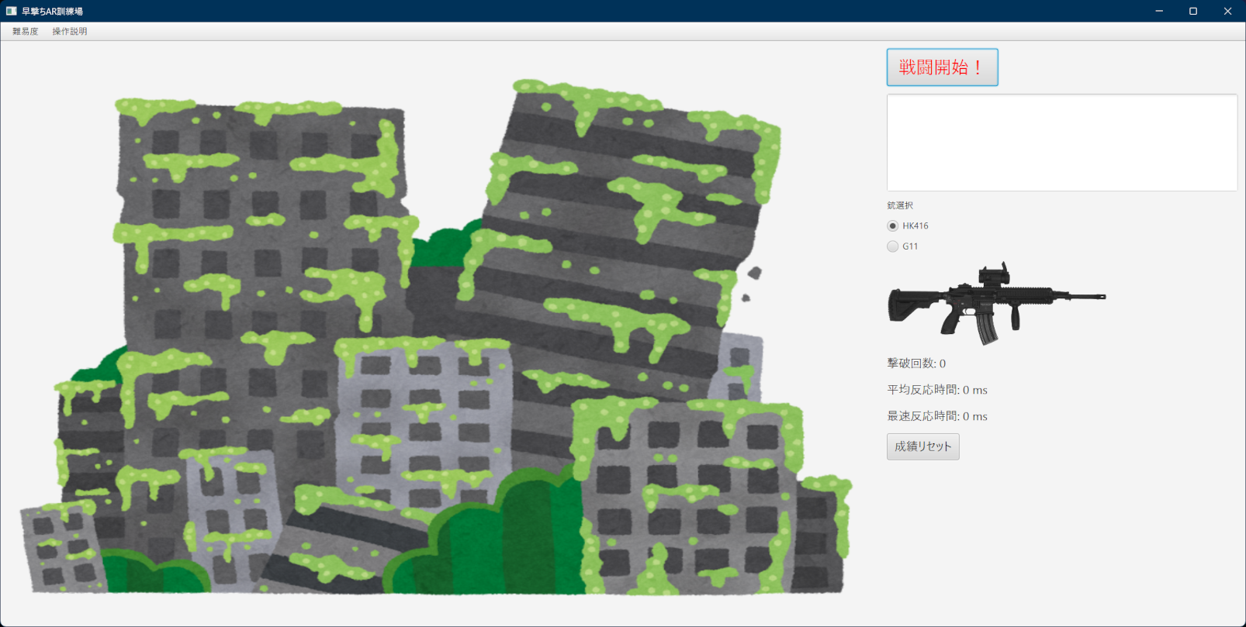Click the 最速反応時間 readout
The height and width of the screenshot is (627, 1246).
pos(937,416)
